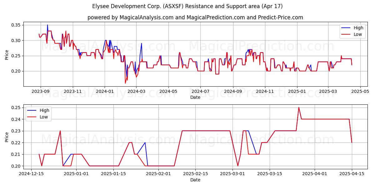Click the 2024-12-15 tick label on the bottom chart

pyautogui.click(x=31, y=174)
